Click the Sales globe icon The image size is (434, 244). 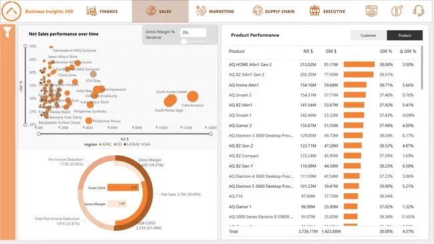151,11
